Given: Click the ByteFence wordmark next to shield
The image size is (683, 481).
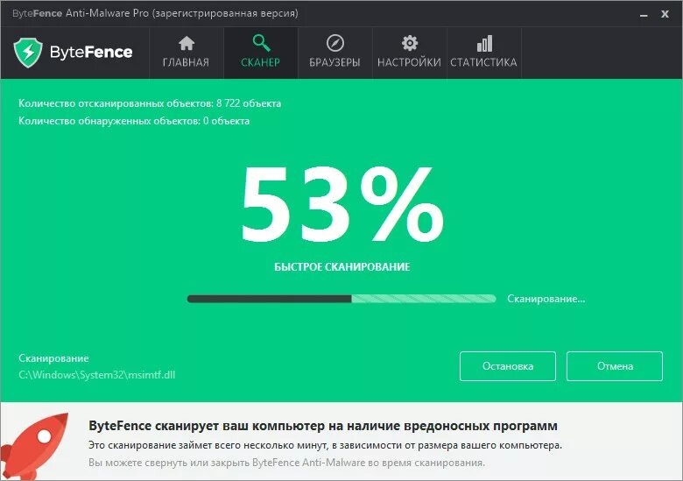Looking at the screenshot, I should coord(91,53).
